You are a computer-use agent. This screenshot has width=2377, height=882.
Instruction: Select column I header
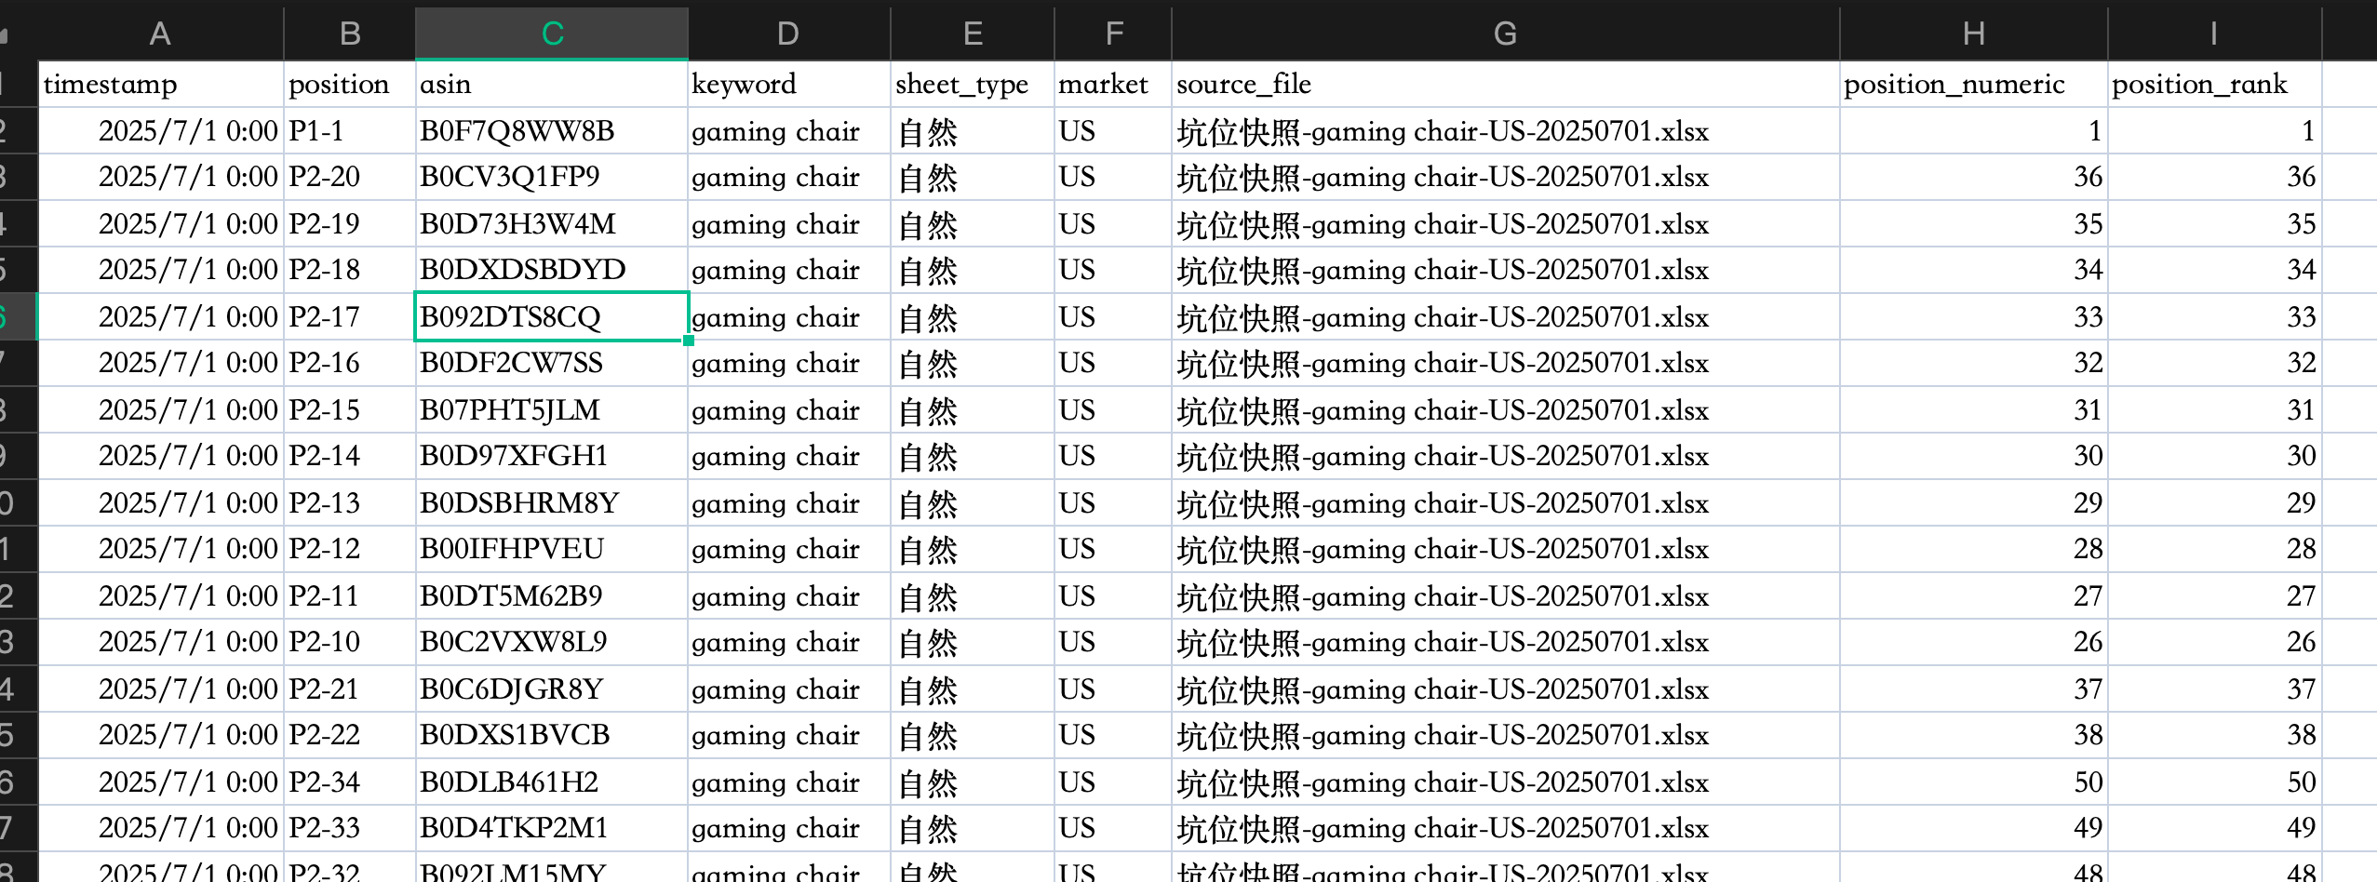(2214, 33)
